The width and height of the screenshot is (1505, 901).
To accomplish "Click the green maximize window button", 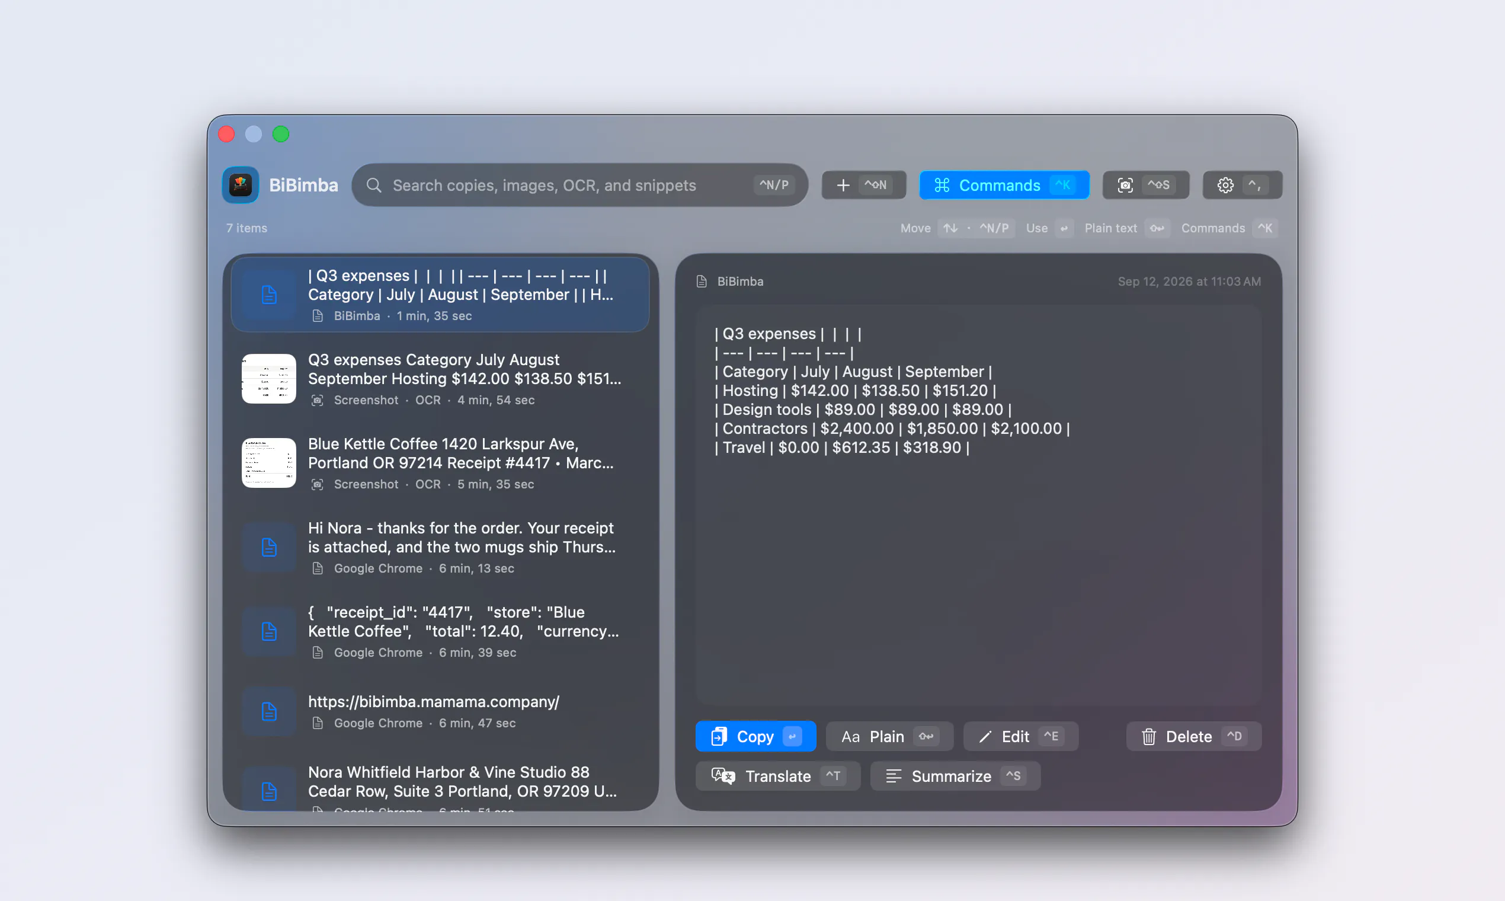I will (280, 134).
